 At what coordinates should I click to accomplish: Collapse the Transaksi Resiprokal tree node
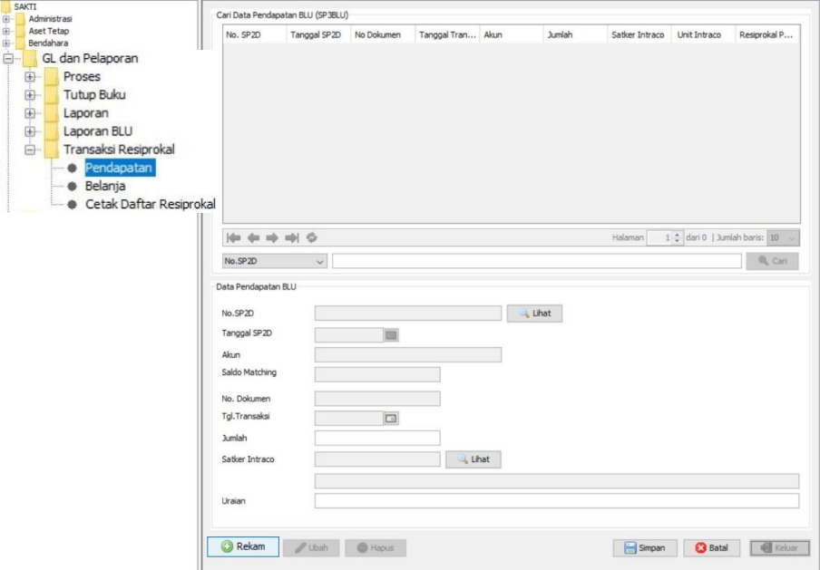[x=30, y=150]
